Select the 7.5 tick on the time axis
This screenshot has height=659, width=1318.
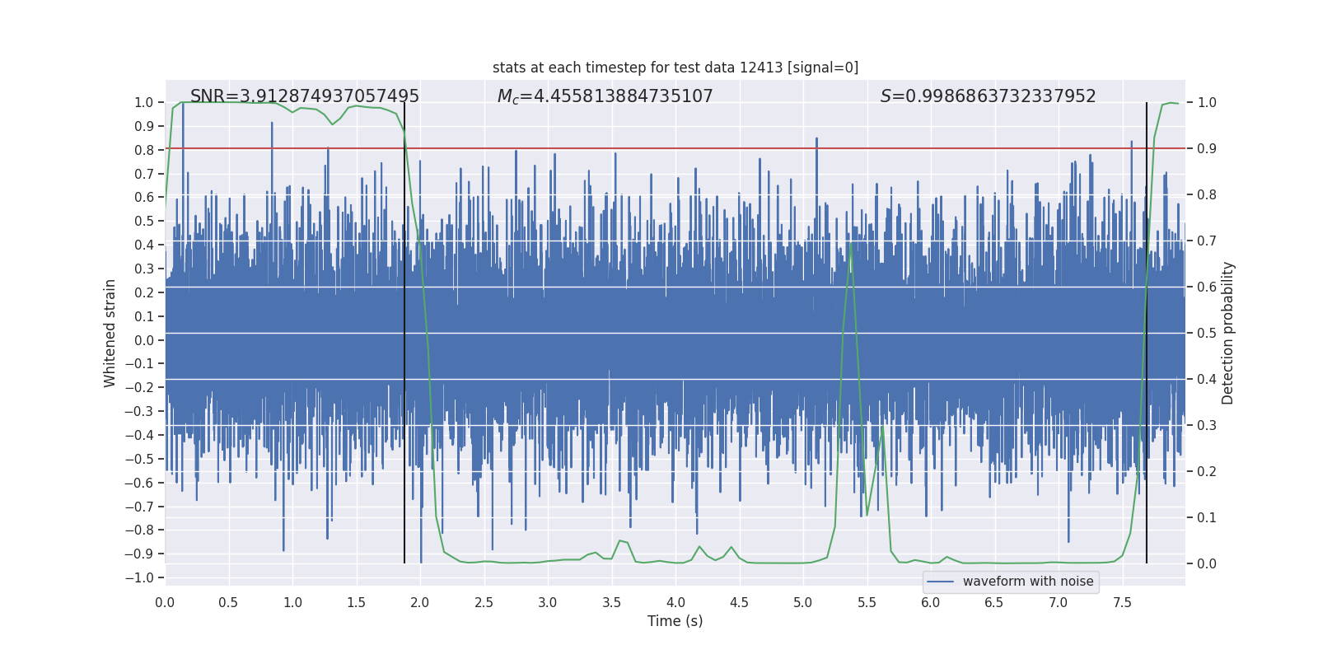point(1122,602)
